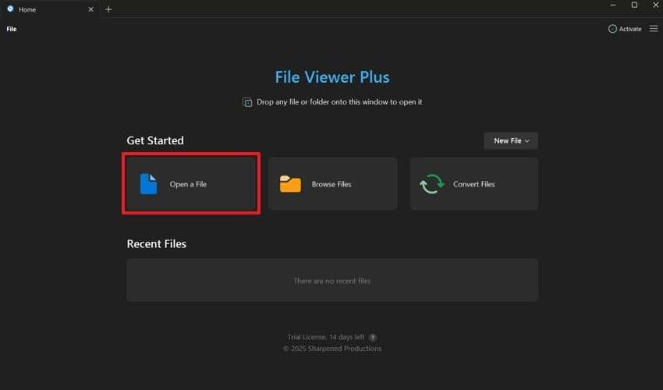The height and width of the screenshot is (390, 663).
Task: Click the Activate button
Action: point(625,29)
